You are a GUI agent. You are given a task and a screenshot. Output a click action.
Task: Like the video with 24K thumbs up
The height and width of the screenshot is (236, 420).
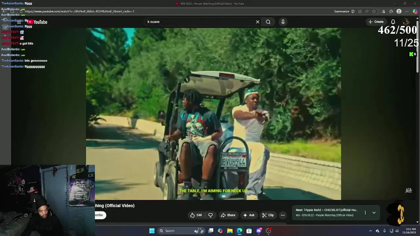pos(196,215)
